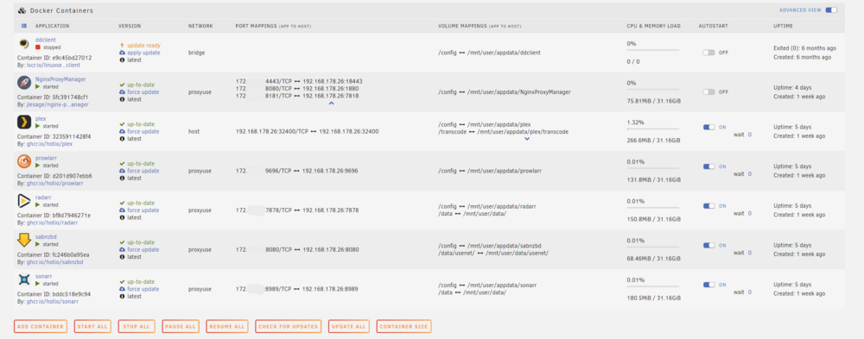Image resolution: width=864 pixels, height=339 pixels.
Task: Click the green started icon for plex
Action: 38,126
